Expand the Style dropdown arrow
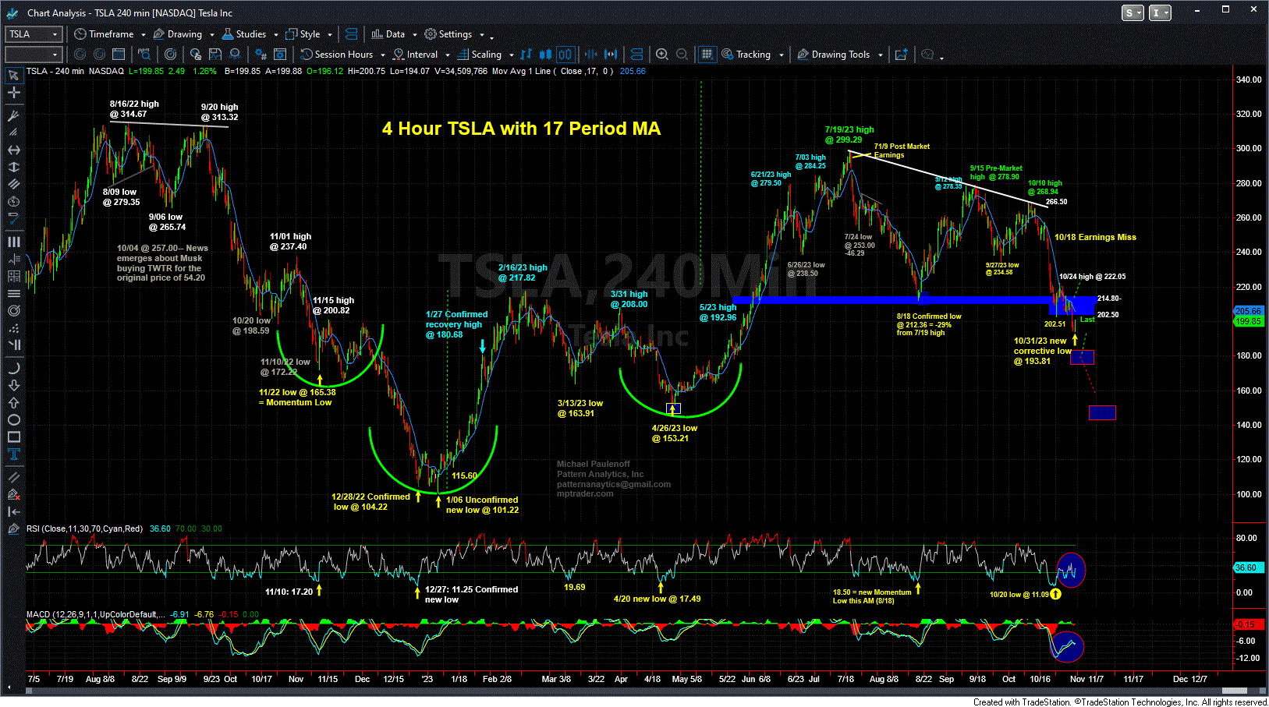 [x=330, y=35]
